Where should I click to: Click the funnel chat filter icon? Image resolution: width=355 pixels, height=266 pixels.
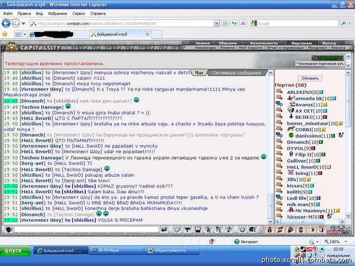coord(187,230)
